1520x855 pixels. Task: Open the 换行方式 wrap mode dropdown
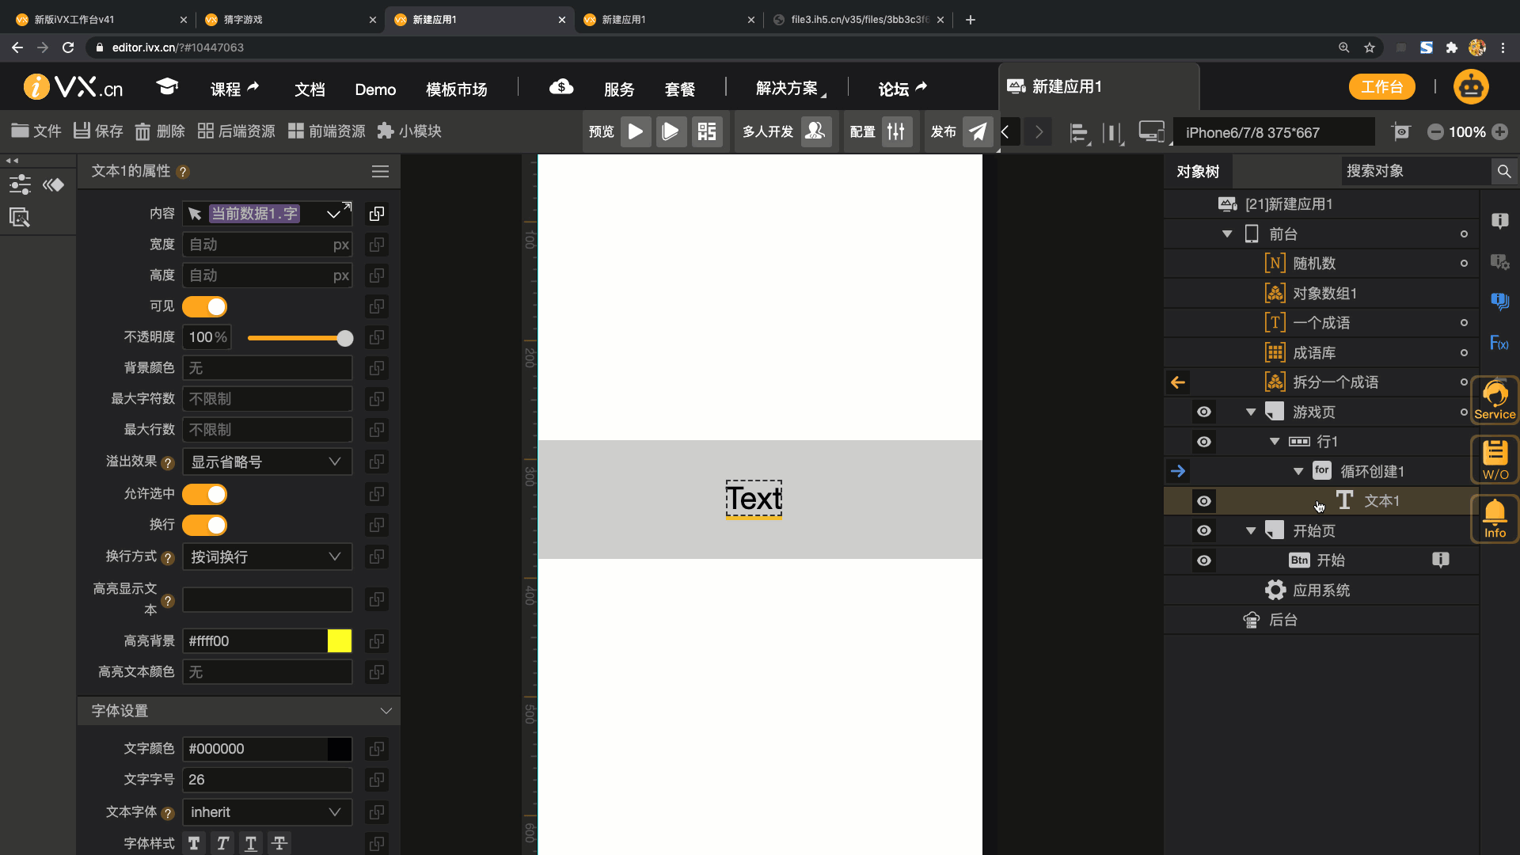(x=267, y=557)
